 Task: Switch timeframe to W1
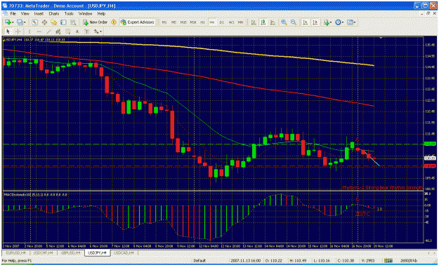(231, 22)
